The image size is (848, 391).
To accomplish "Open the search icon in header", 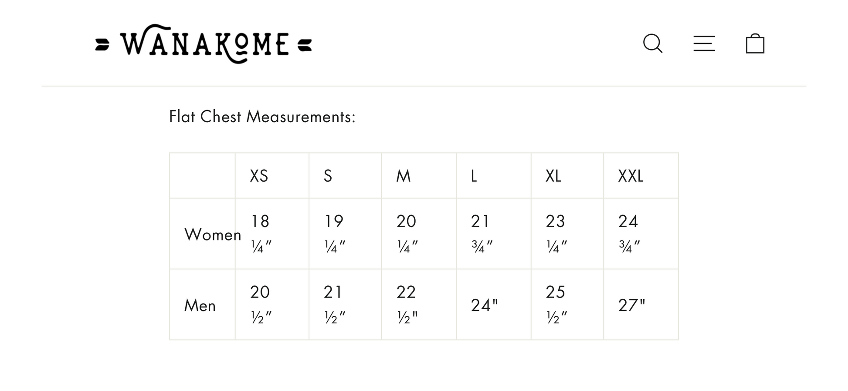I will point(653,43).
